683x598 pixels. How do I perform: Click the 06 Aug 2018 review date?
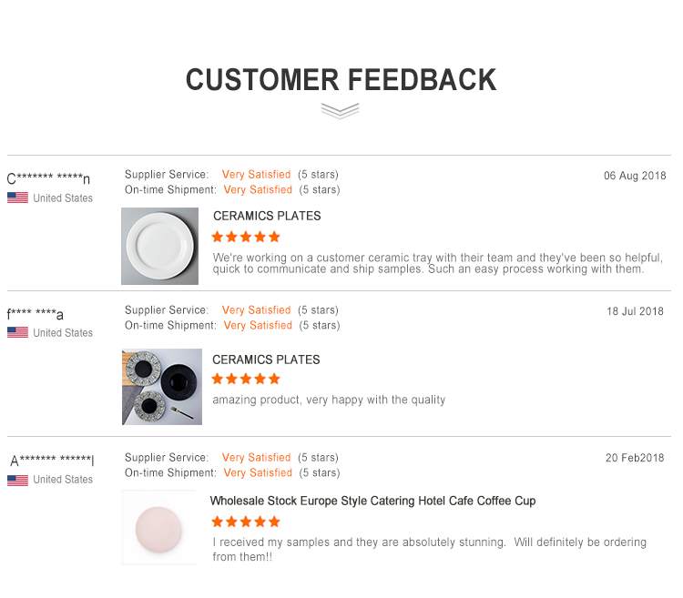(635, 176)
